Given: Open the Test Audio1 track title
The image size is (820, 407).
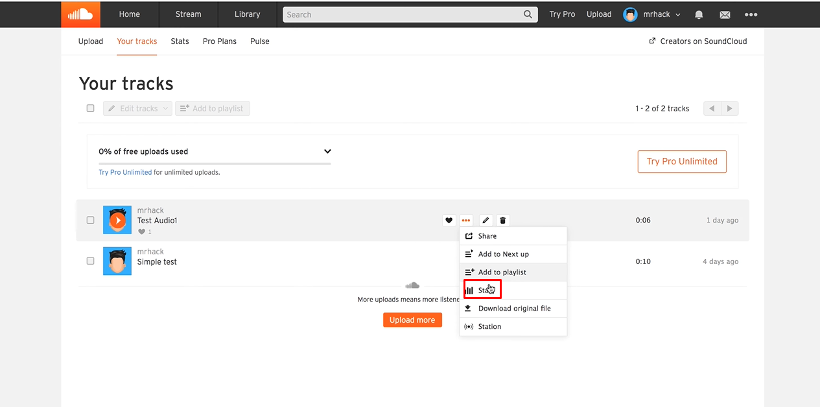Looking at the screenshot, I should [157, 221].
